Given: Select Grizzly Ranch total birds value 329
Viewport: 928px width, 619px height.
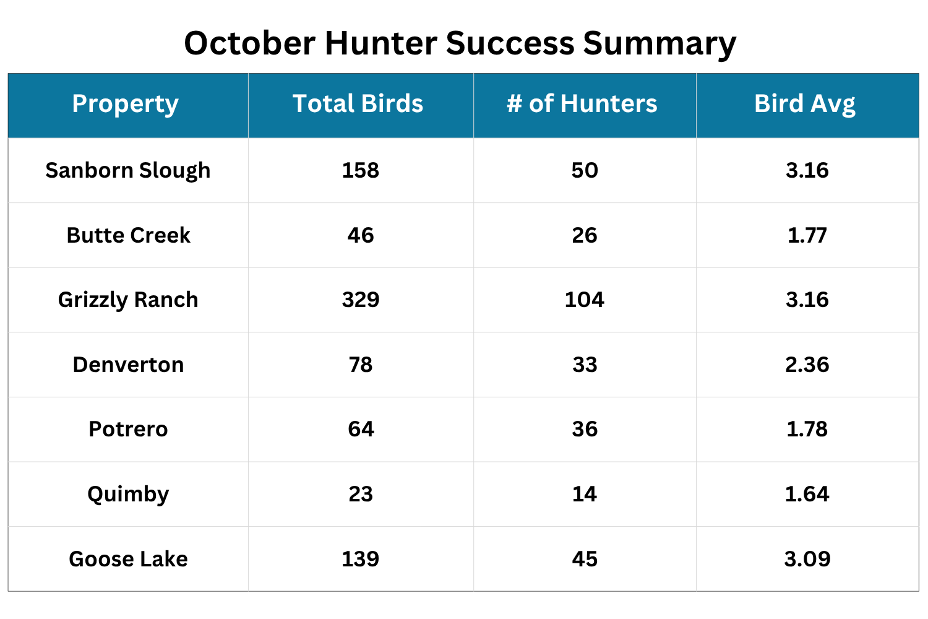Looking at the screenshot, I should point(361,300).
